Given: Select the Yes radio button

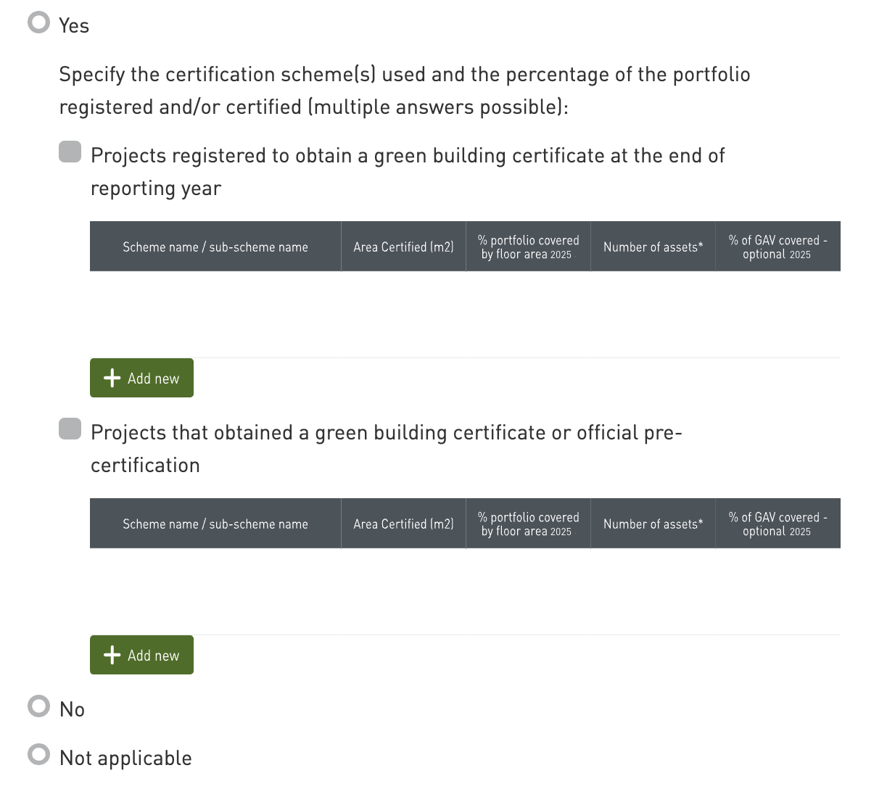Looking at the screenshot, I should click(x=38, y=22).
